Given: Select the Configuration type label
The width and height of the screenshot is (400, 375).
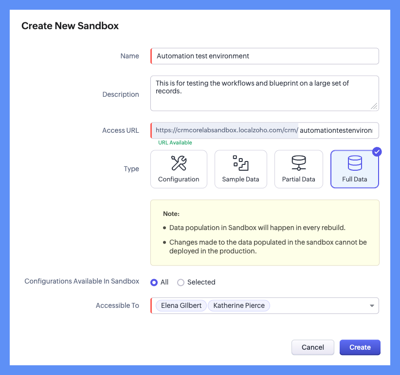Looking at the screenshot, I should coord(179,179).
